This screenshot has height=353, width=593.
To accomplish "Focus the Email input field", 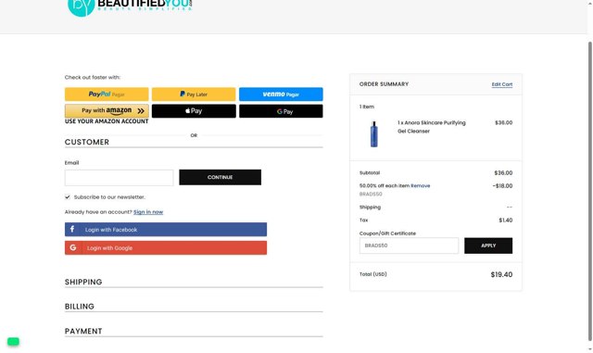I will pos(119,178).
